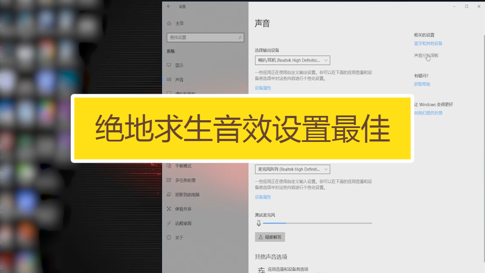This screenshot has width=485, height=273.
Task: Click the microphone test level bar
Action: click(x=318, y=223)
